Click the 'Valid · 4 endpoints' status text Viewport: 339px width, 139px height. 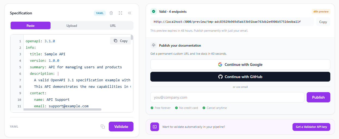coord(173,12)
